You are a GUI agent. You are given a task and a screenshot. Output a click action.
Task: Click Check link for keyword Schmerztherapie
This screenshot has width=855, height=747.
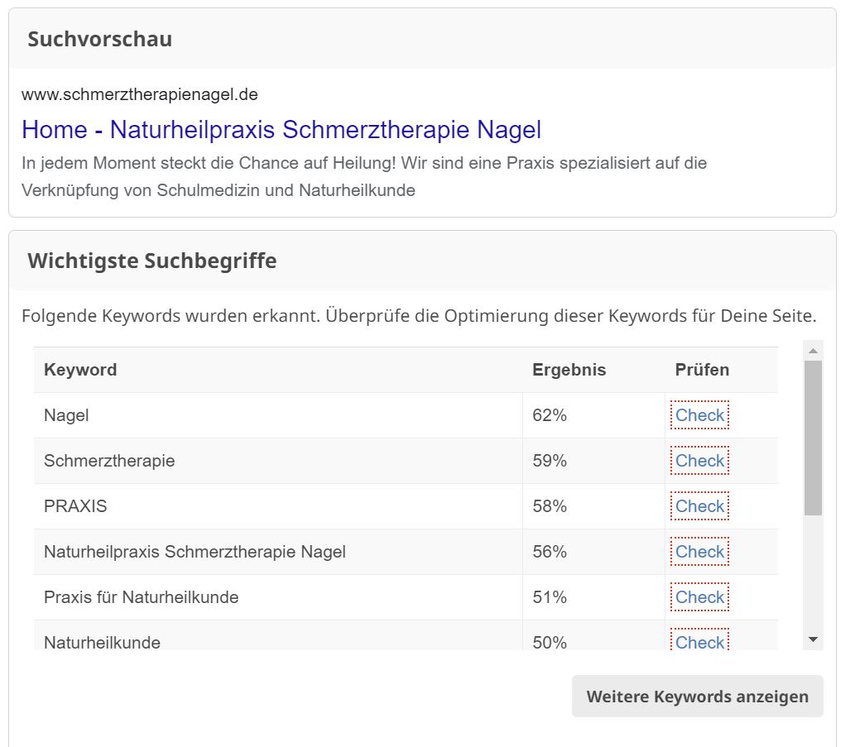click(x=699, y=461)
